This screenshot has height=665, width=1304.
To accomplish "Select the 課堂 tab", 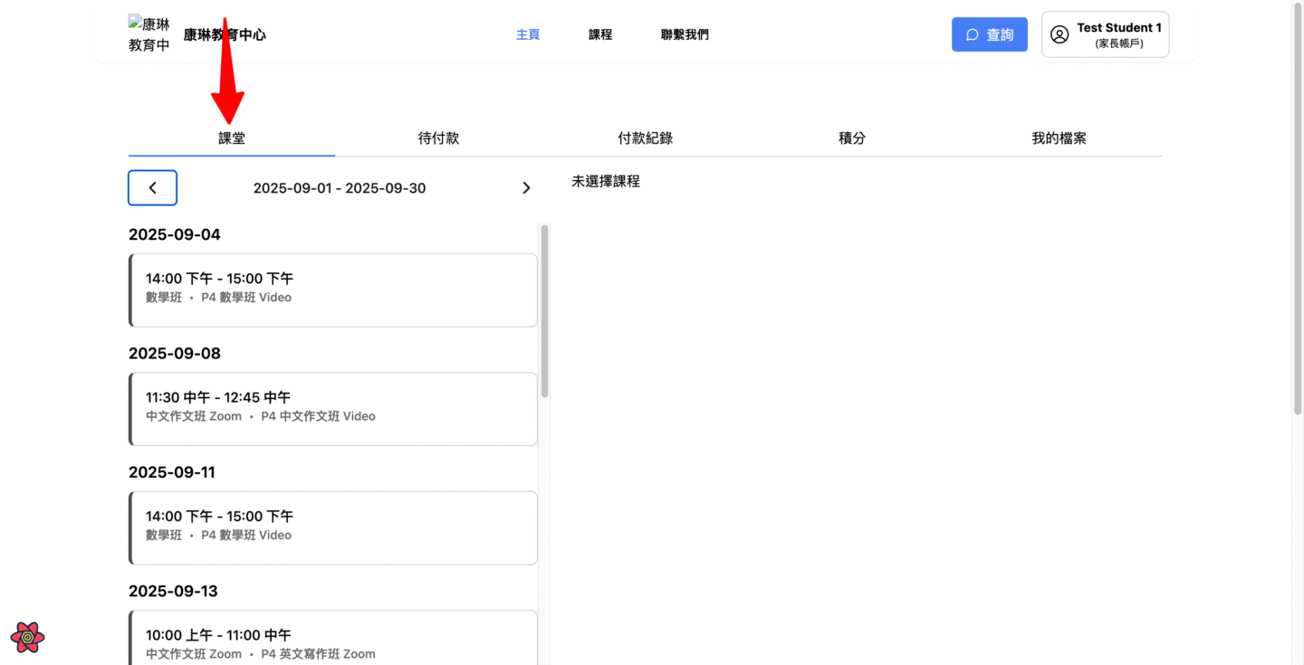I will [x=232, y=138].
